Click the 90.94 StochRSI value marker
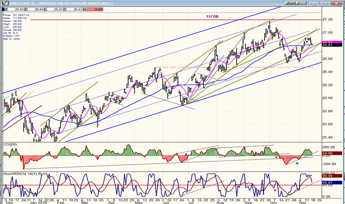 coord(332,176)
